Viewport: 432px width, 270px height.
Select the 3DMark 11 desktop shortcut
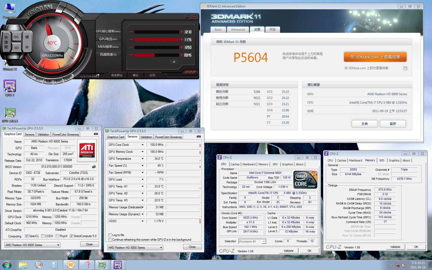pos(10,65)
